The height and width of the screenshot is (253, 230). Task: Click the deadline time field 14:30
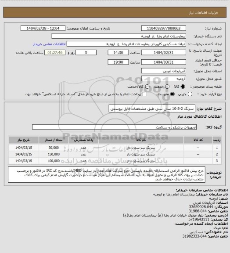[118, 53]
